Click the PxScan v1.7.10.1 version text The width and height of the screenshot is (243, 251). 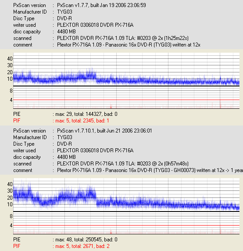point(104,131)
